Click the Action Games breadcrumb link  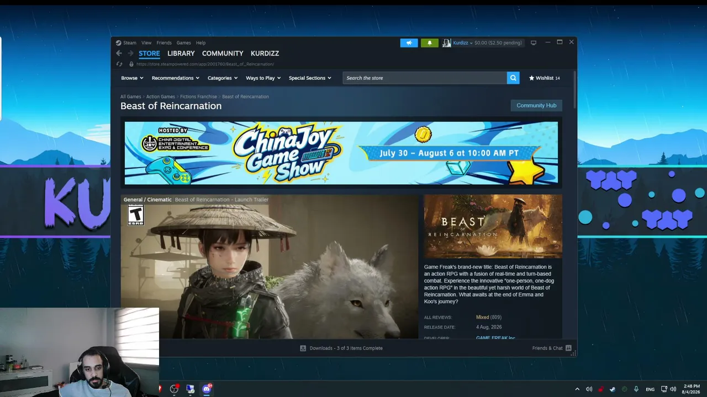click(x=161, y=96)
